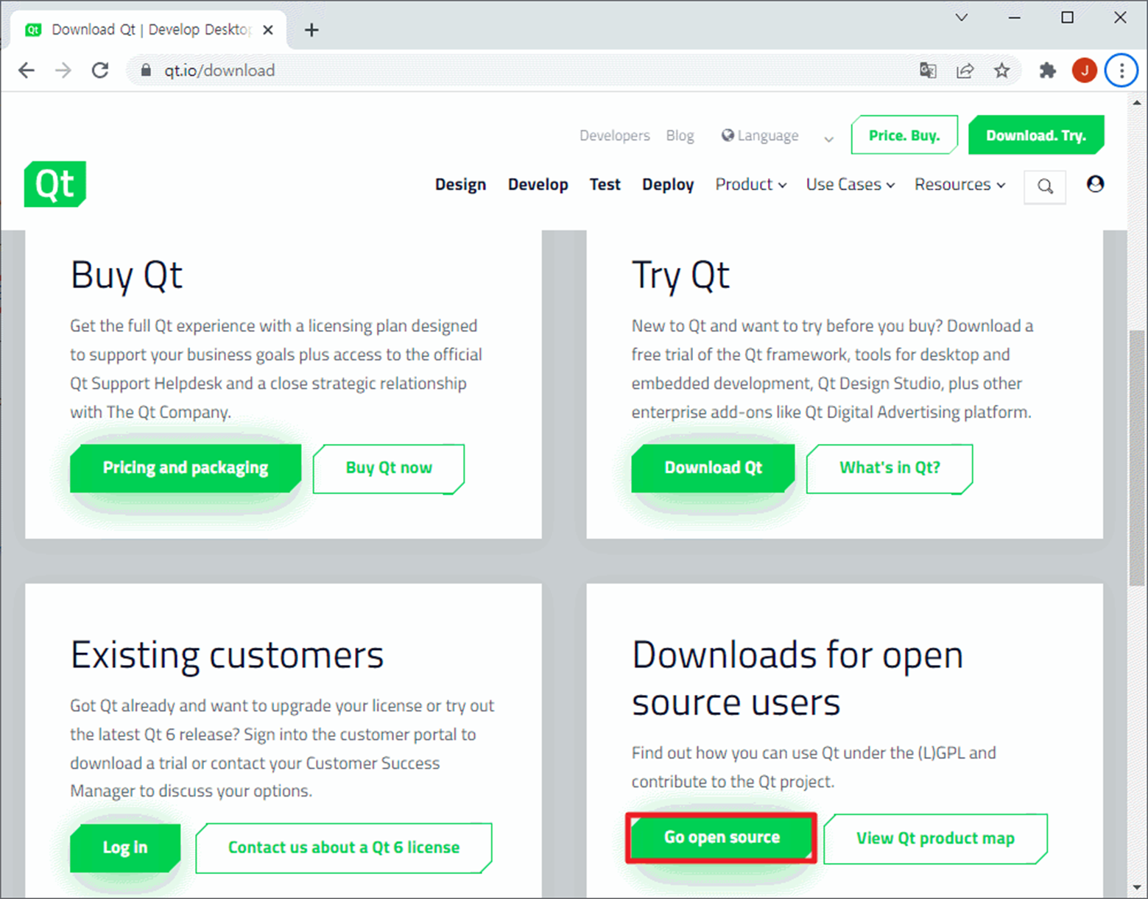Open the Test menu item
The width and height of the screenshot is (1148, 899).
(x=605, y=184)
